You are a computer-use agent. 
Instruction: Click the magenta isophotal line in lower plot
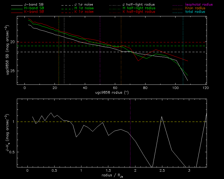[x=130, y=133]
